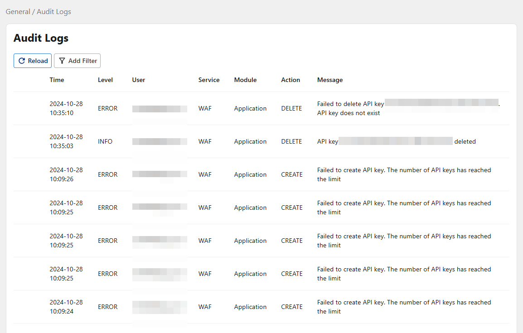Click the blurred user in the 10:35:10 row

[x=160, y=108]
